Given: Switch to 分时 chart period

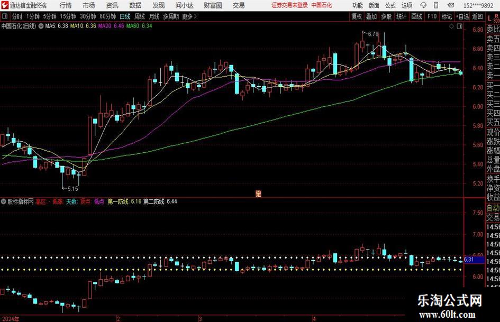Looking at the screenshot, I should (17, 16).
